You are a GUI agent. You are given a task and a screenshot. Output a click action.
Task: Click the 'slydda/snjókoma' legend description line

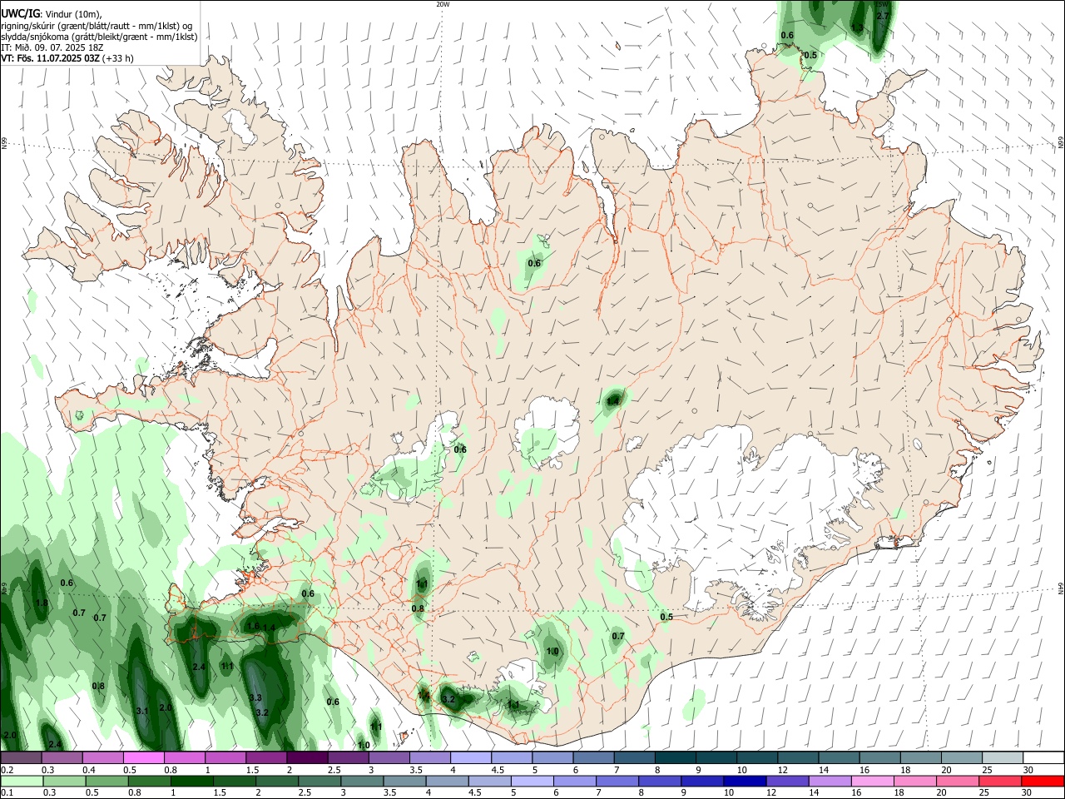99,37
